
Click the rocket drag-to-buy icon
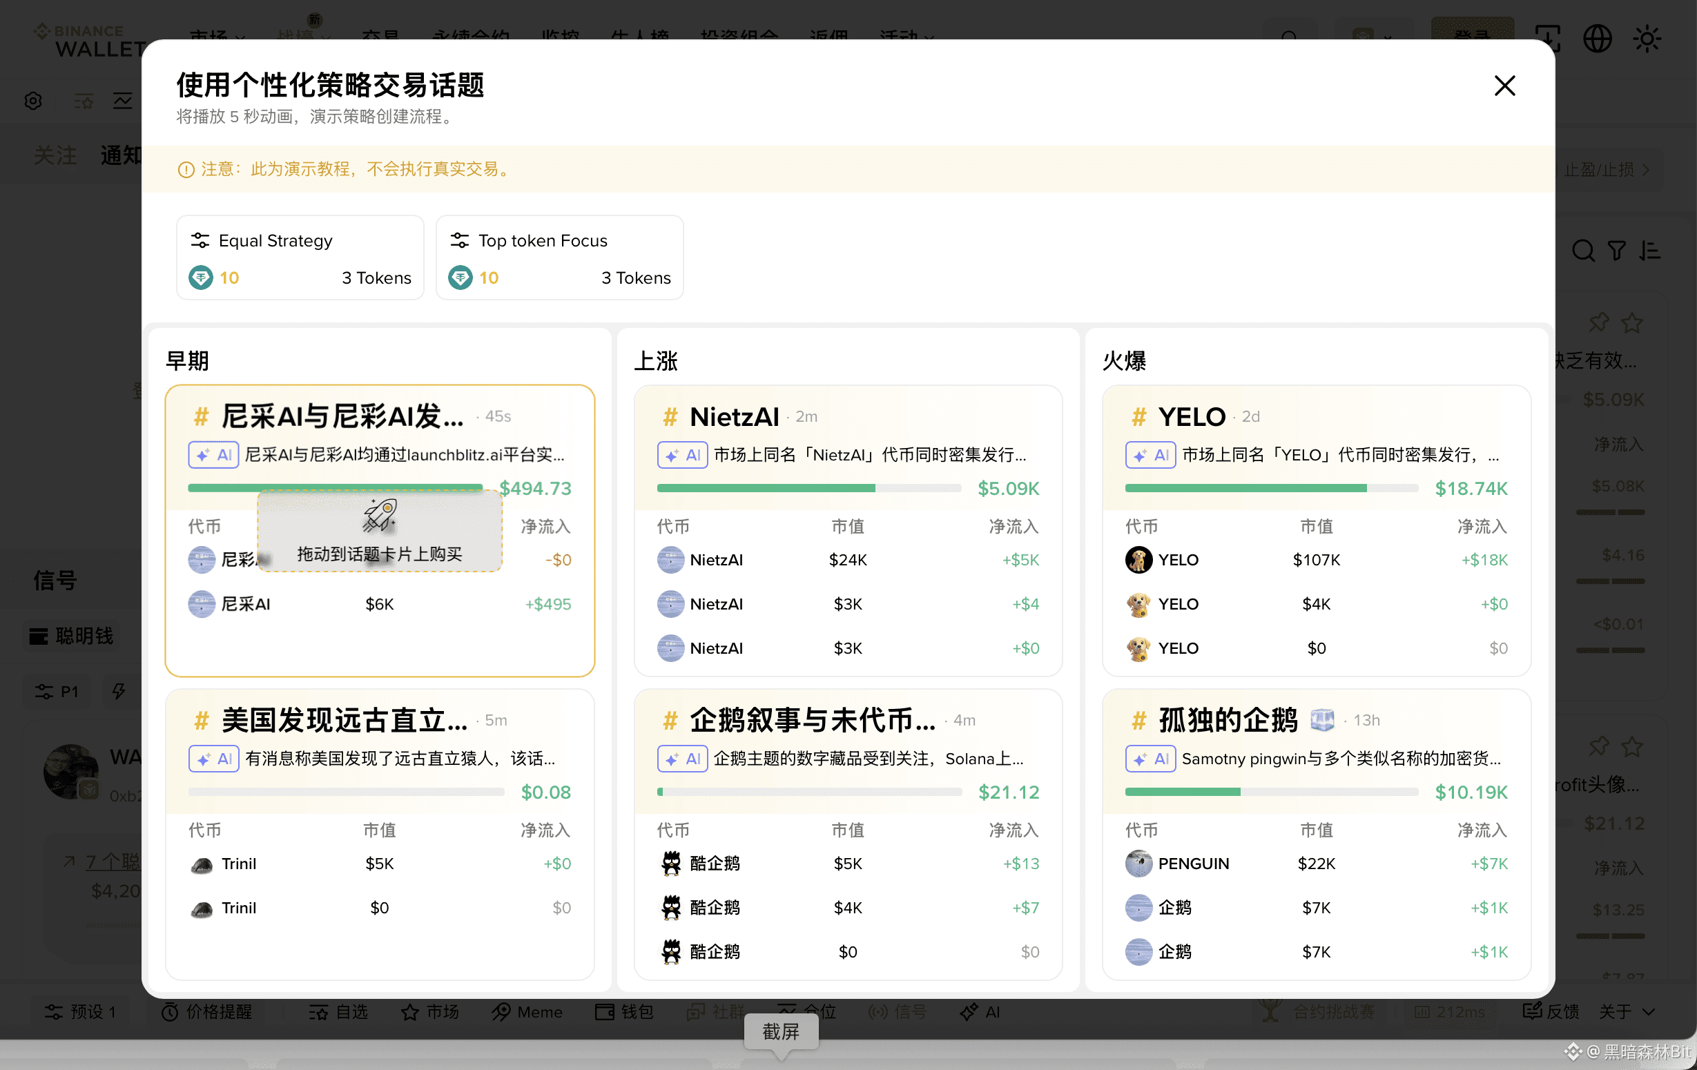pos(380,515)
